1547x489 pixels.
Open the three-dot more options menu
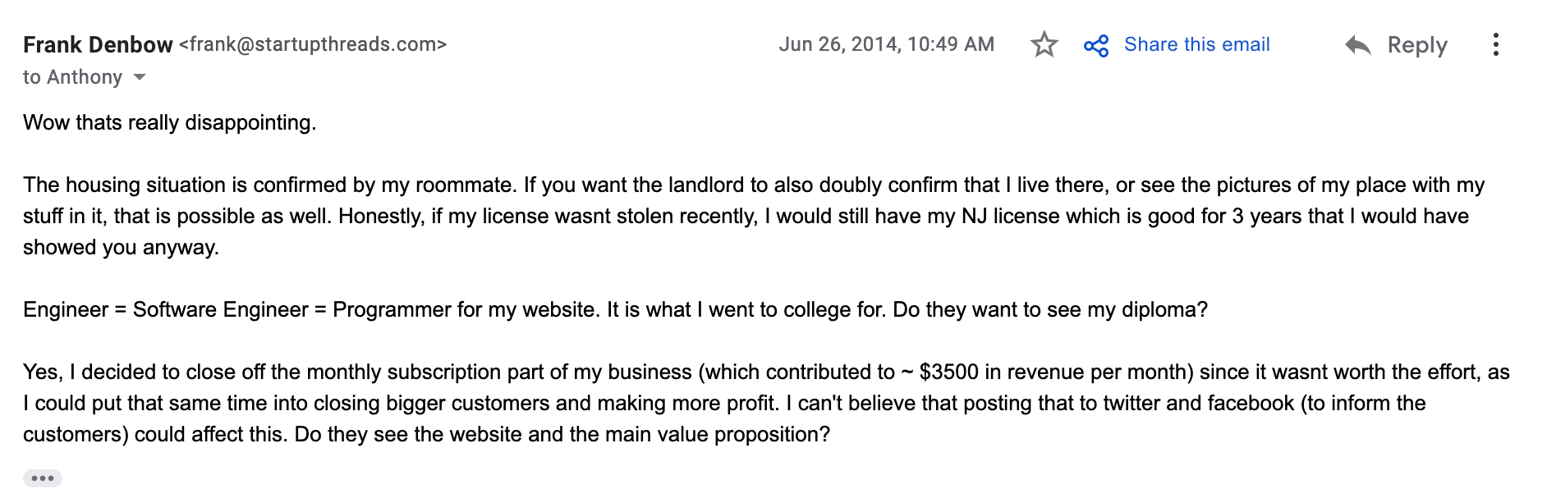[x=1496, y=44]
